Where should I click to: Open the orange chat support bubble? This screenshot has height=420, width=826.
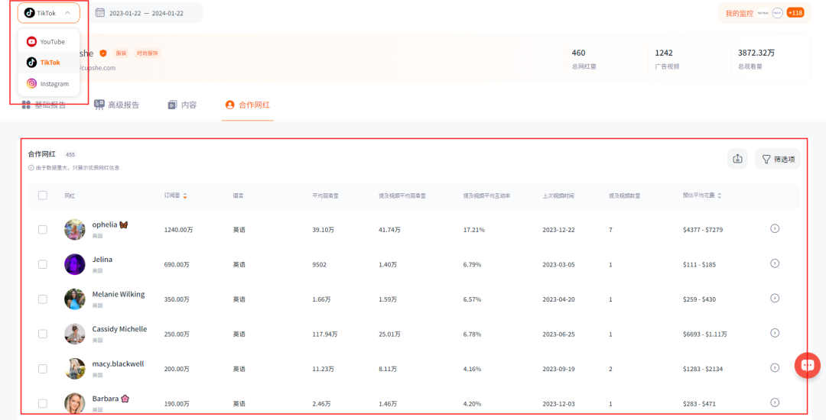click(x=806, y=365)
